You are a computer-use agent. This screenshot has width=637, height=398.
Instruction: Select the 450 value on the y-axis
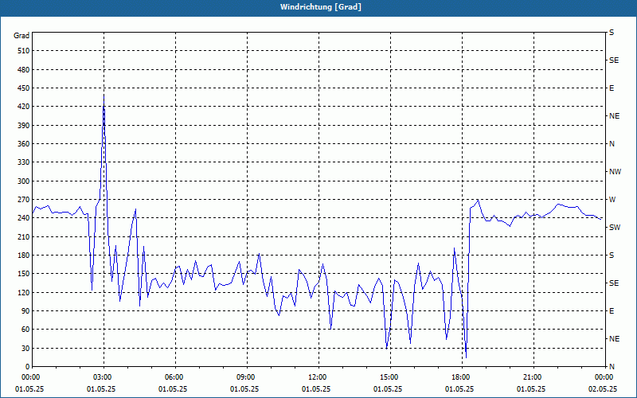click(x=24, y=88)
